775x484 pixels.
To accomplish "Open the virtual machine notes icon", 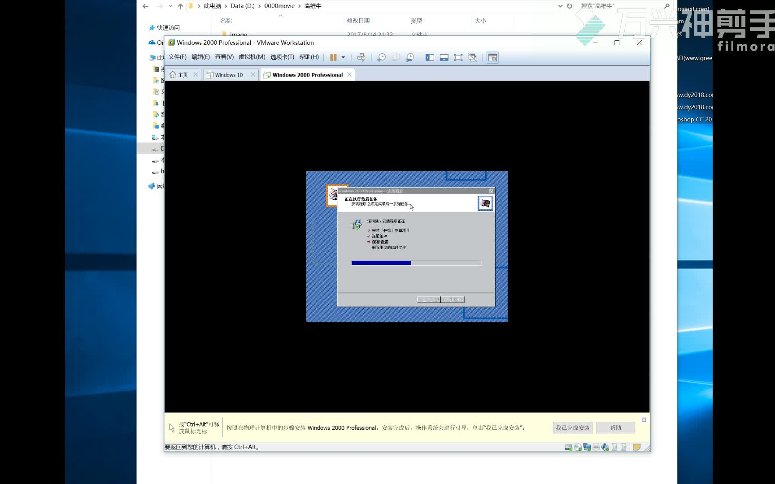I will [636, 447].
